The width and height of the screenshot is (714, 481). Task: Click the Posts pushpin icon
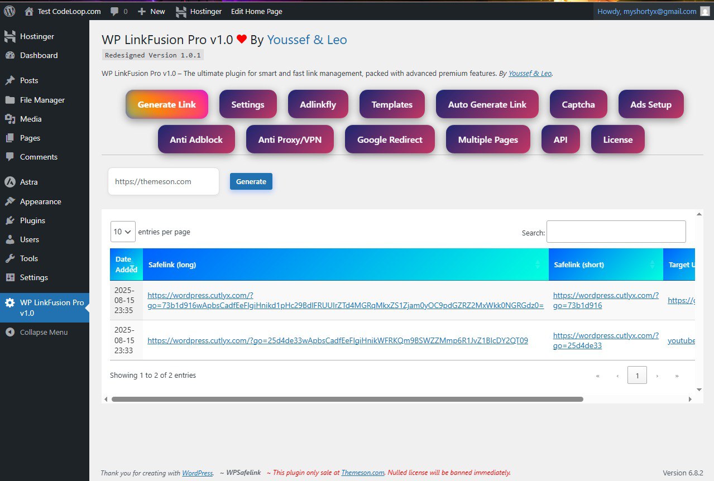(x=9, y=80)
